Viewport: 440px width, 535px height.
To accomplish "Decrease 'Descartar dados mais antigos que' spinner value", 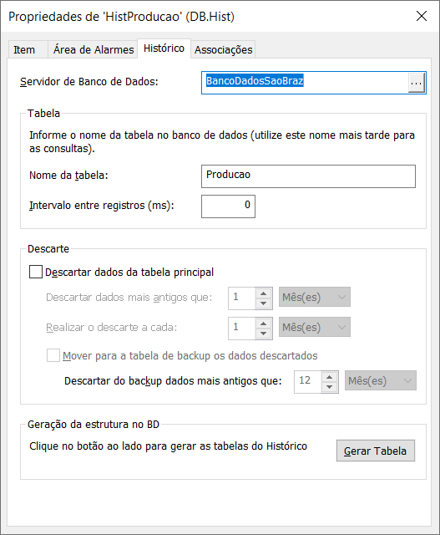I will click(264, 303).
